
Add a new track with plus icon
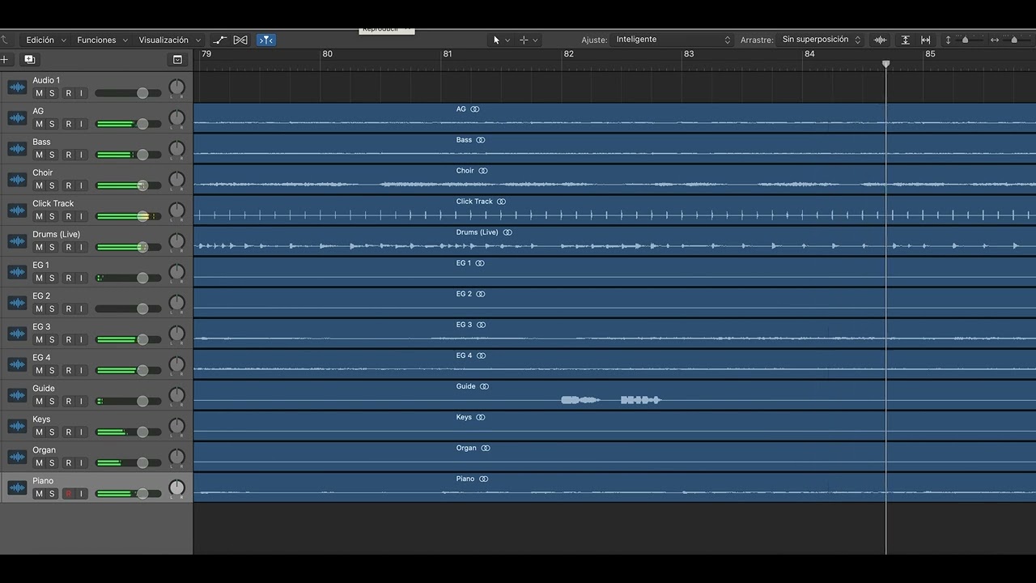5,59
